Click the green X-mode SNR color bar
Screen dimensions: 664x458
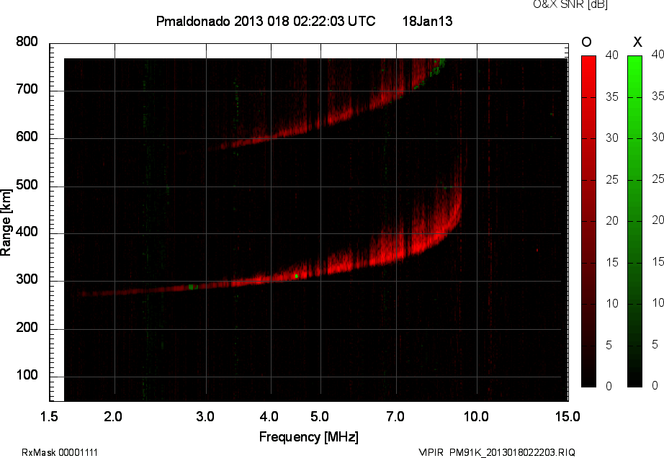tap(634, 221)
